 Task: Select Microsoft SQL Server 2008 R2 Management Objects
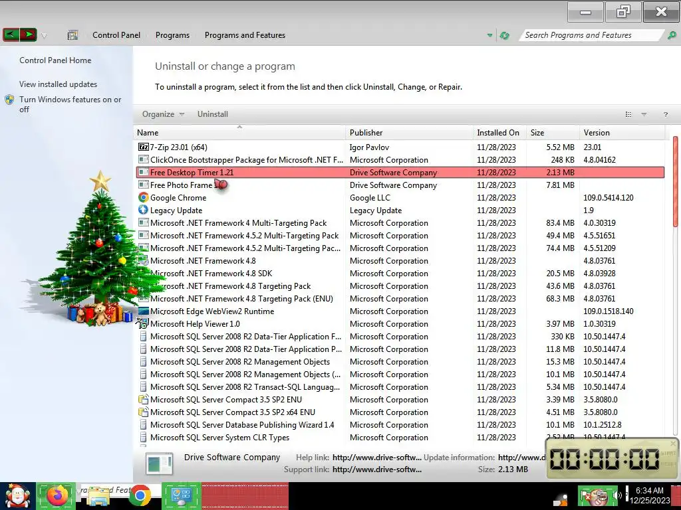pyautogui.click(x=400, y=362)
